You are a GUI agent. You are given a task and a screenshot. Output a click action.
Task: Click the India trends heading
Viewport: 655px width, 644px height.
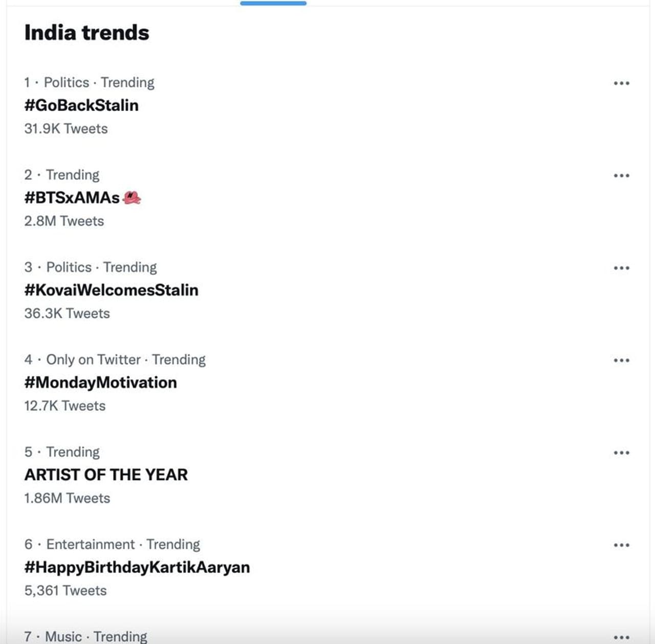pyautogui.click(x=86, y=33)
